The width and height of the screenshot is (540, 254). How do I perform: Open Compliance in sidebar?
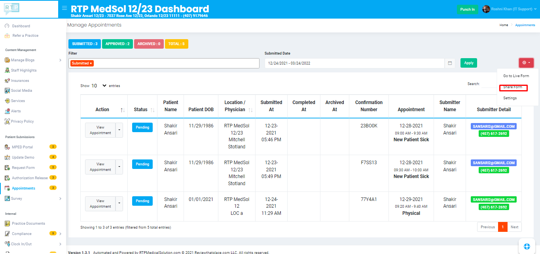[x=21, y=234]
